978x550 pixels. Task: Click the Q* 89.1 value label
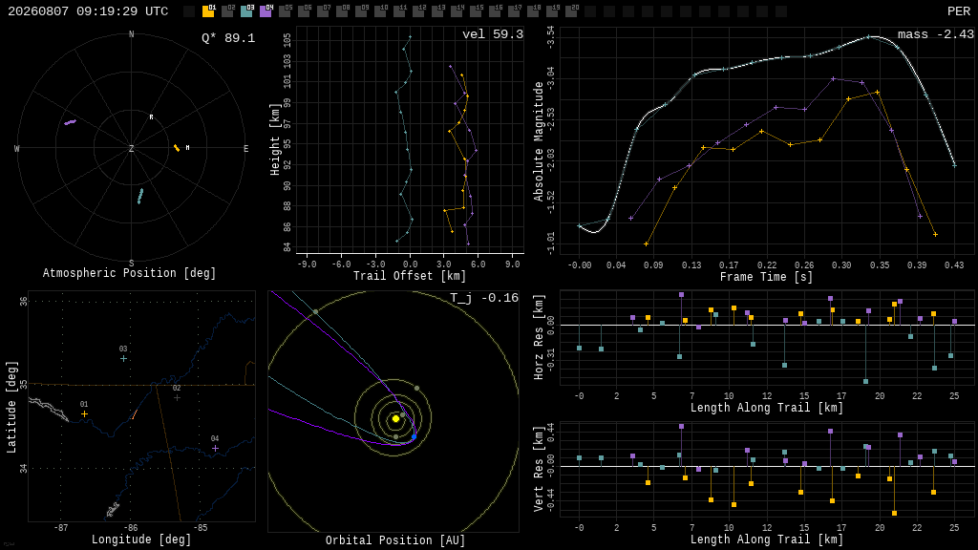[228, 38]
